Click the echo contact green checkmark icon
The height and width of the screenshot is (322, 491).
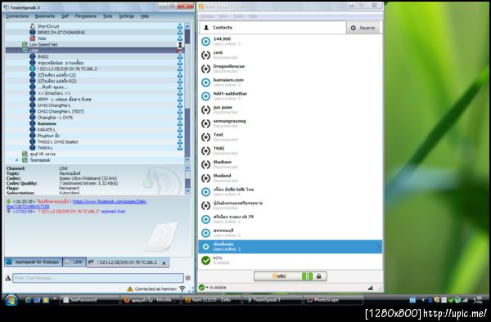pyautogui.click(x=205, y=260)
